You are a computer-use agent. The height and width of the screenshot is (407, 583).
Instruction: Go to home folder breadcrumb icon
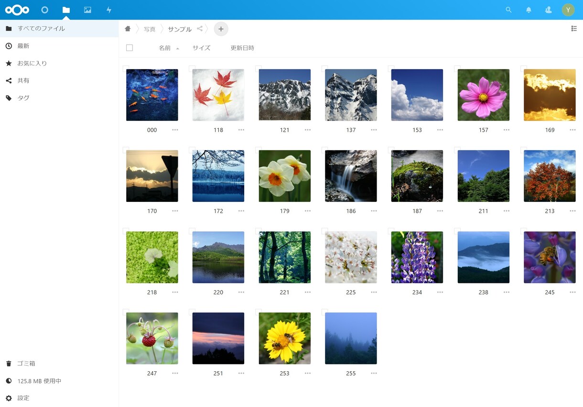coord(128,29)
